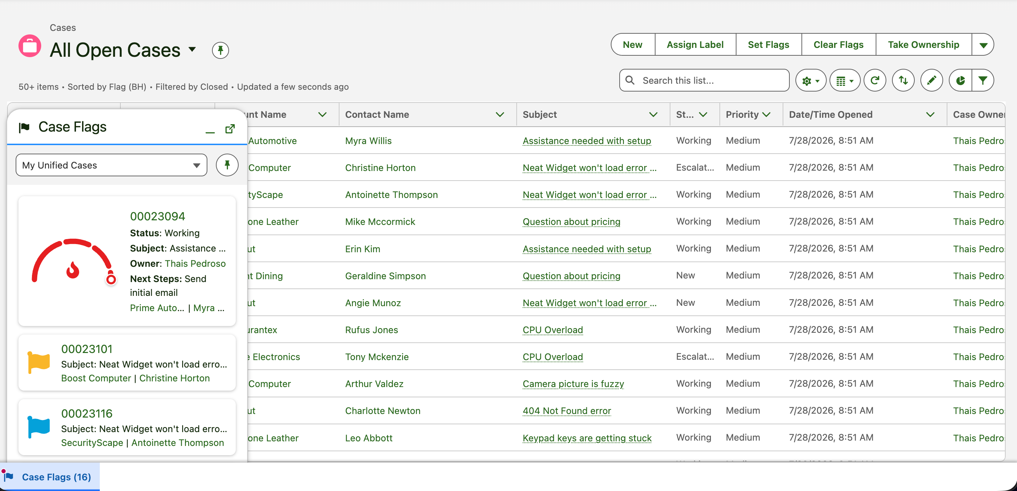Open case number 00023094 link
Image resolution: width=1017 pixels, height=491 pixels.
158,216
